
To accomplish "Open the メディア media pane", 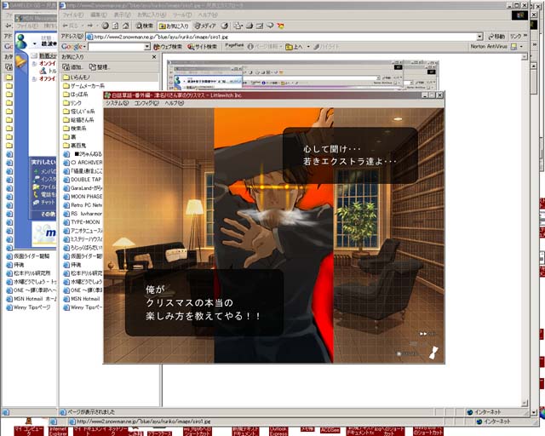I will click(205, 26).
